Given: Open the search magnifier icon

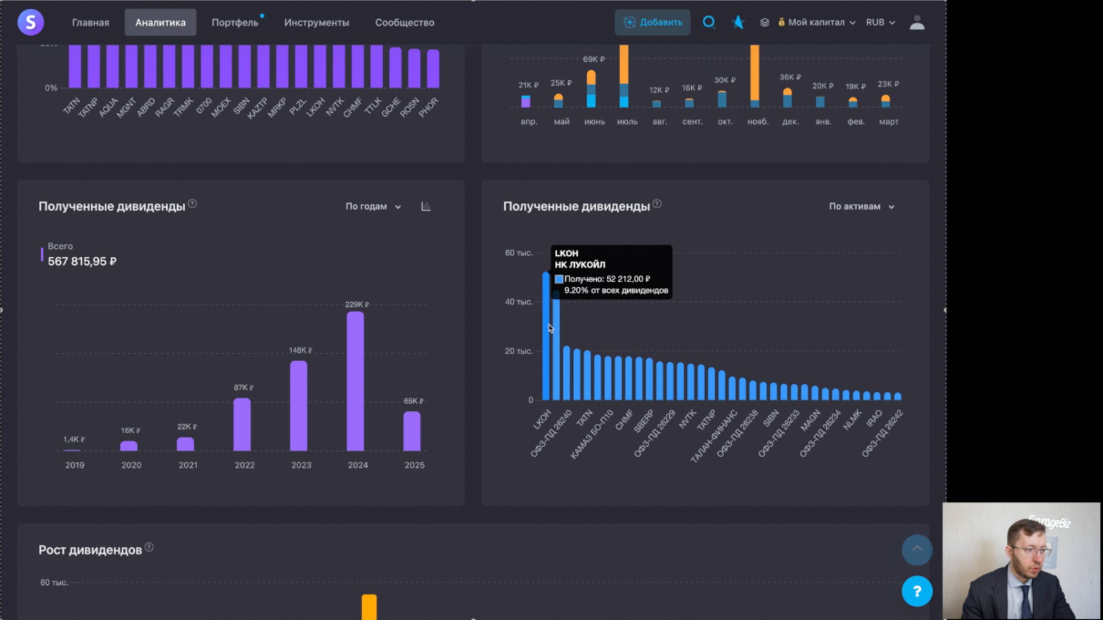Looking at the screenshot, I should click(709, 22).
